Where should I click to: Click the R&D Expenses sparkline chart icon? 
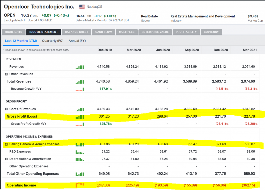(x=80, y=152)
